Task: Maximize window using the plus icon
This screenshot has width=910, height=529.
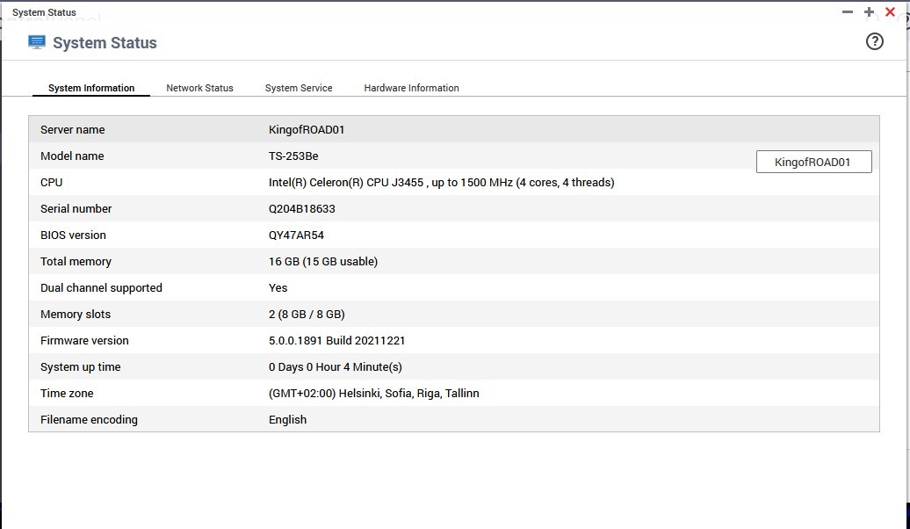Action: pyautogui.click(x=869, y=12)
